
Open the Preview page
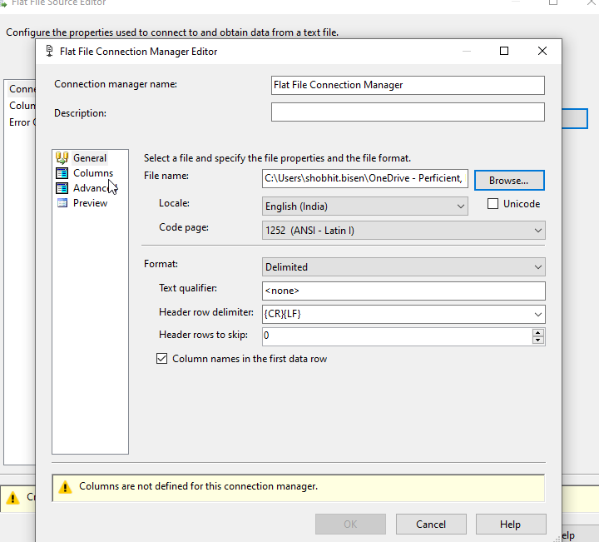coord(90,203)
